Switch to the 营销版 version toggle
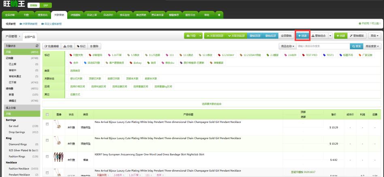The width and height of the screenshot is (384, 177). pos(34,5)
